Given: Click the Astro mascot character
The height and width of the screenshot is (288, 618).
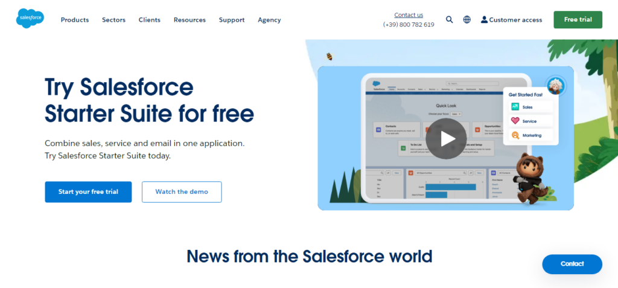Looking at the screenshot, I should click(529, 179).
